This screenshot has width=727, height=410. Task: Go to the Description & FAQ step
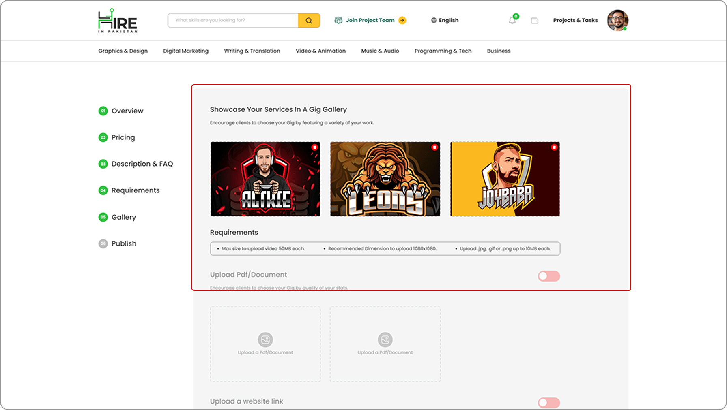click(136, 164)
